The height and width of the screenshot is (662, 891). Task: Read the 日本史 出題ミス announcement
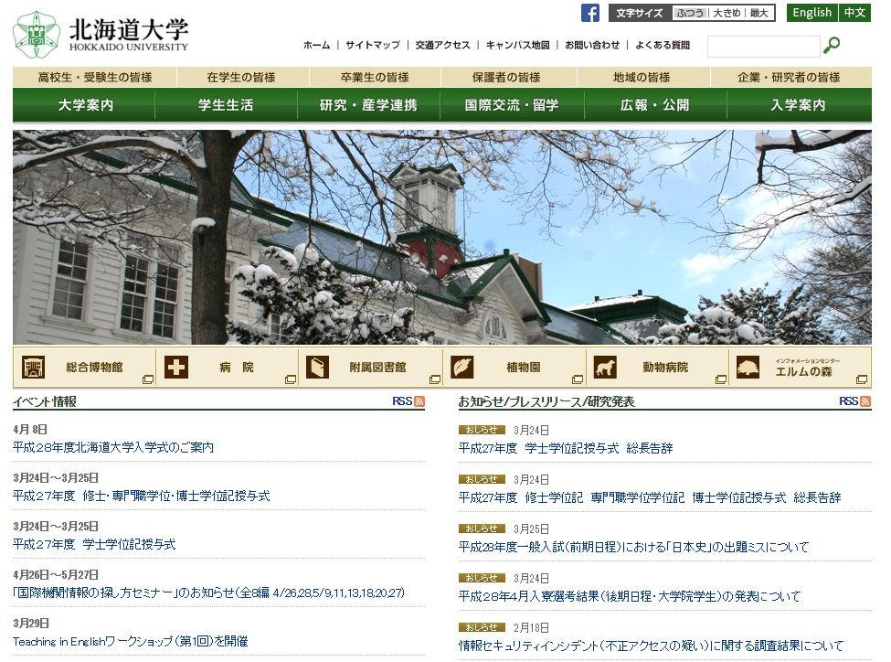[631, 546]
